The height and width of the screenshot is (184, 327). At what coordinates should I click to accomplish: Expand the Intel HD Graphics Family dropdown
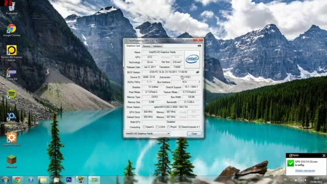147,133
